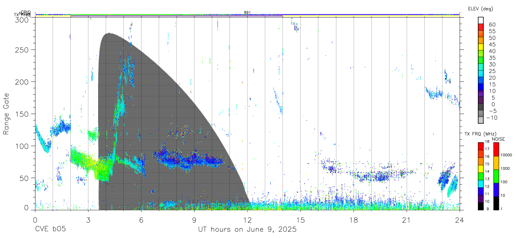This screenshot has height=238, width=517.
Task: Click the red swatch in the NOISE color bar
Action: pyautogui.click(x=496, y=149)
